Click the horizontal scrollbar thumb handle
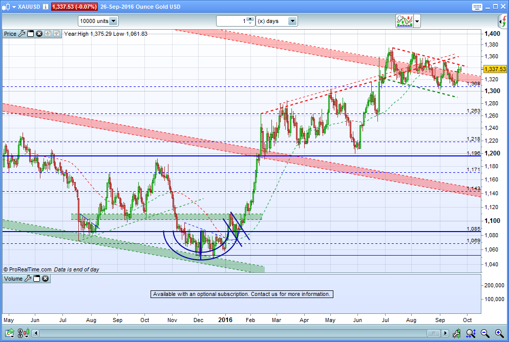The height and width of the screenshot is (342, 509). coord(433,333)
